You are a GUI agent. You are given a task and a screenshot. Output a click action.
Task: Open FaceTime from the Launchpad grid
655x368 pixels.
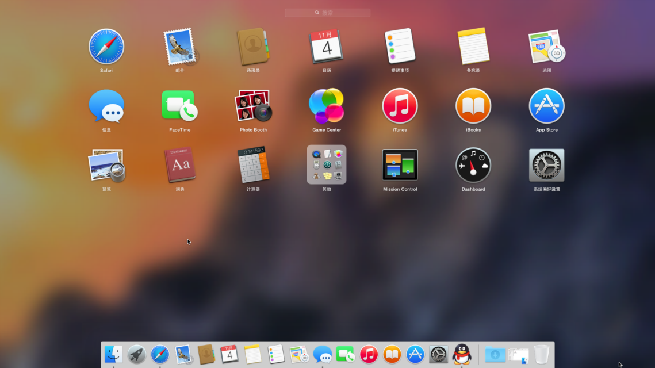(x=179, y=106)
